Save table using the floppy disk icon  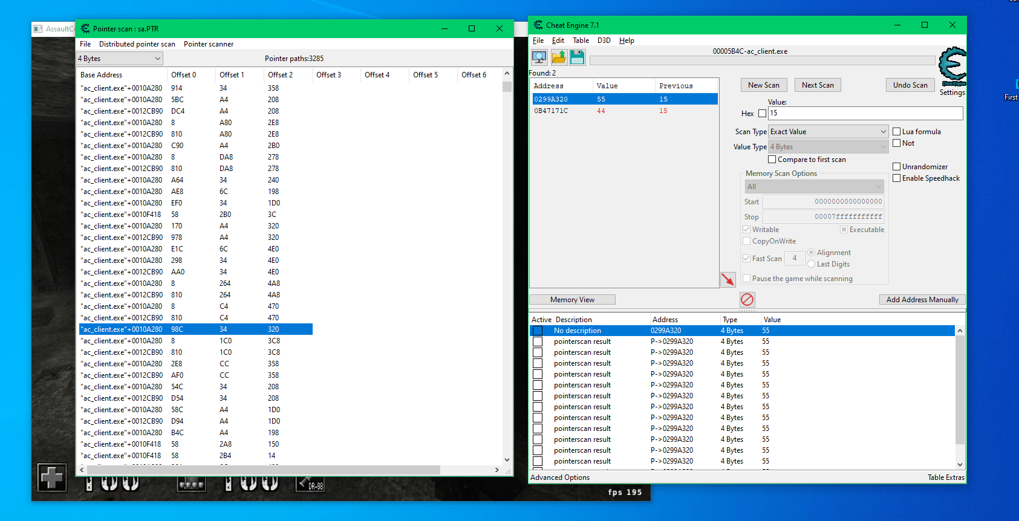(577, 57)
